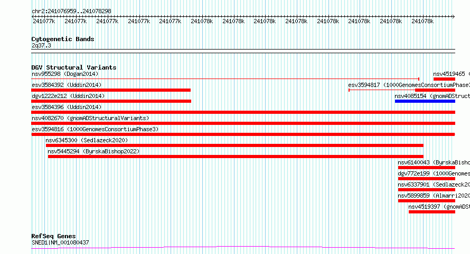470x254 pixels.
Task: Open the nsv6337901 Sedlazeck variant label
Action: 434,184
